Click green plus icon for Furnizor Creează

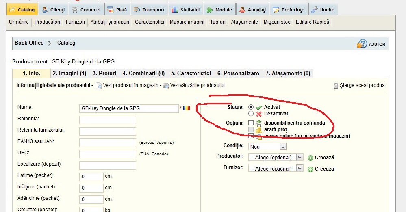pyautogui.click(x=310, y=169)
